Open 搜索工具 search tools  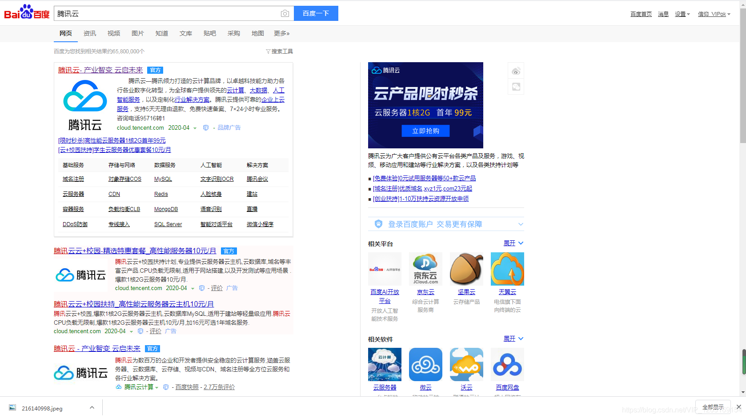(282, 52)
